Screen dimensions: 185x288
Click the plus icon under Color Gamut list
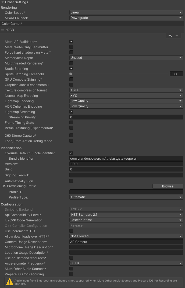click(170, 35)
